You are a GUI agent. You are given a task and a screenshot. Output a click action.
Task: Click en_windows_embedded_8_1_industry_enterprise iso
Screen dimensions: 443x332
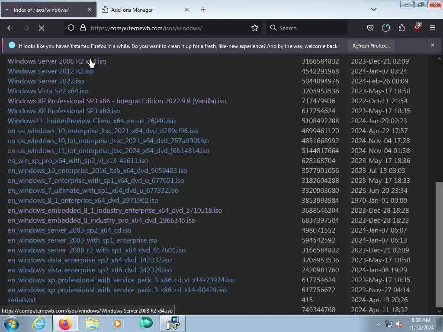(115, 211)
